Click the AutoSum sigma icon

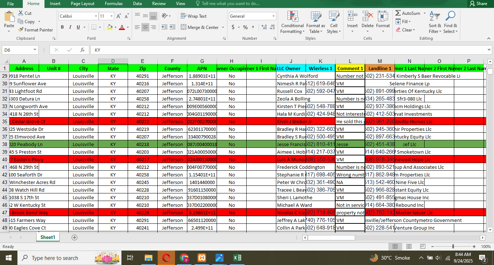point(398,13)
